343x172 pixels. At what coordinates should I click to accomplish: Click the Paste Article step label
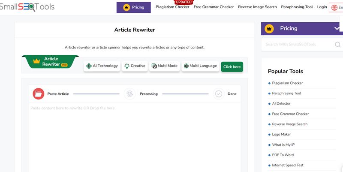pyautogui.click(x=58, y=94)
